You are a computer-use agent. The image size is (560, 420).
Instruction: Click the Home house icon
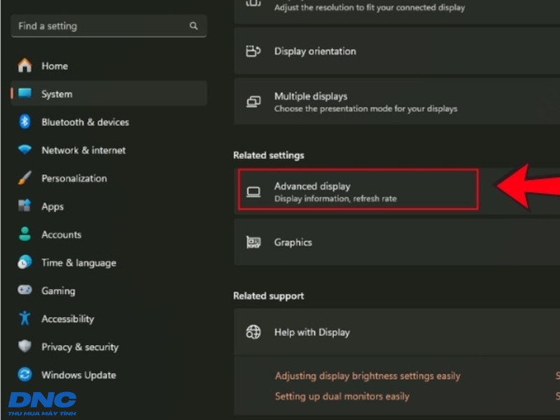point(25,66)
